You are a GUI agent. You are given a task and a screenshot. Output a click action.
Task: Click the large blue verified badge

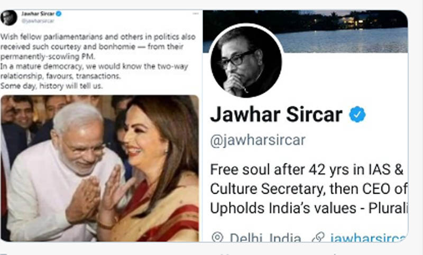tap(357, 114)
